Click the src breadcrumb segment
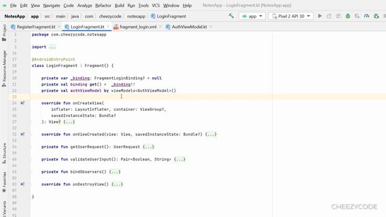 47,16
